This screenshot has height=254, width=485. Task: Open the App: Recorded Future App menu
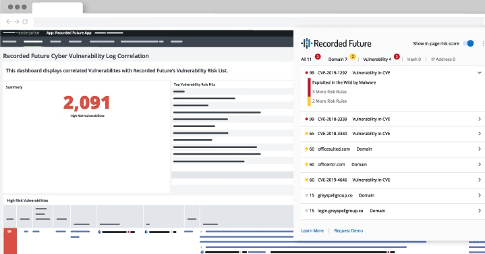point(69,33)
